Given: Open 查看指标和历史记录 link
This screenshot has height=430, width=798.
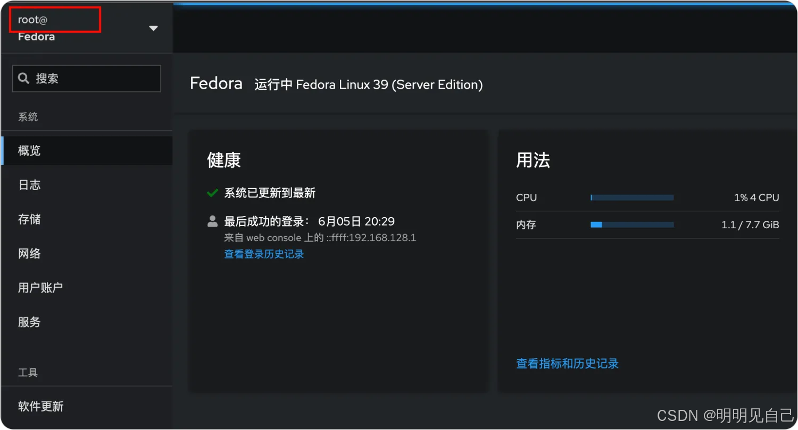Looking at the screenshot, I should (568, 364).
